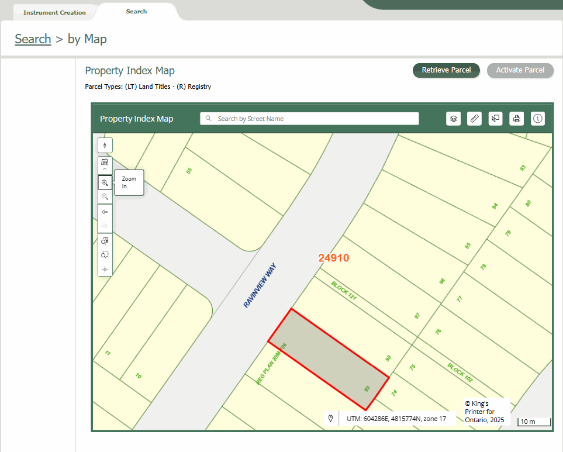
Task: Open the map layers icon
Action: click(x=454, y=119)
